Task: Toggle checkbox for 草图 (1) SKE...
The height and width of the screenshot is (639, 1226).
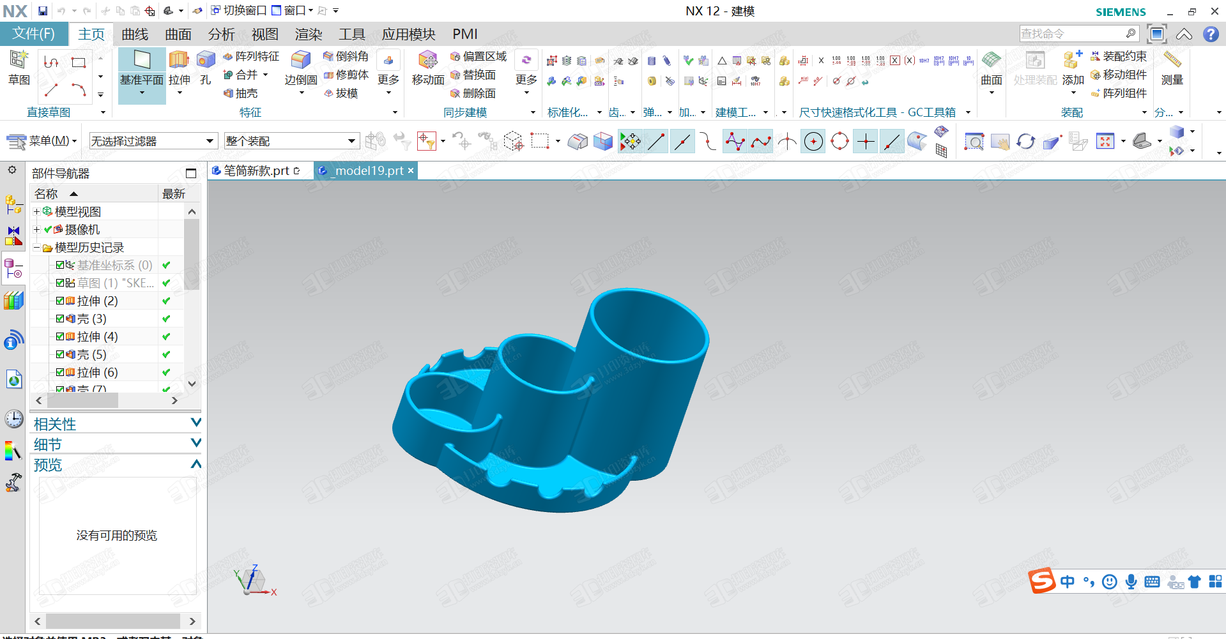Action: (x=60, y=283)
